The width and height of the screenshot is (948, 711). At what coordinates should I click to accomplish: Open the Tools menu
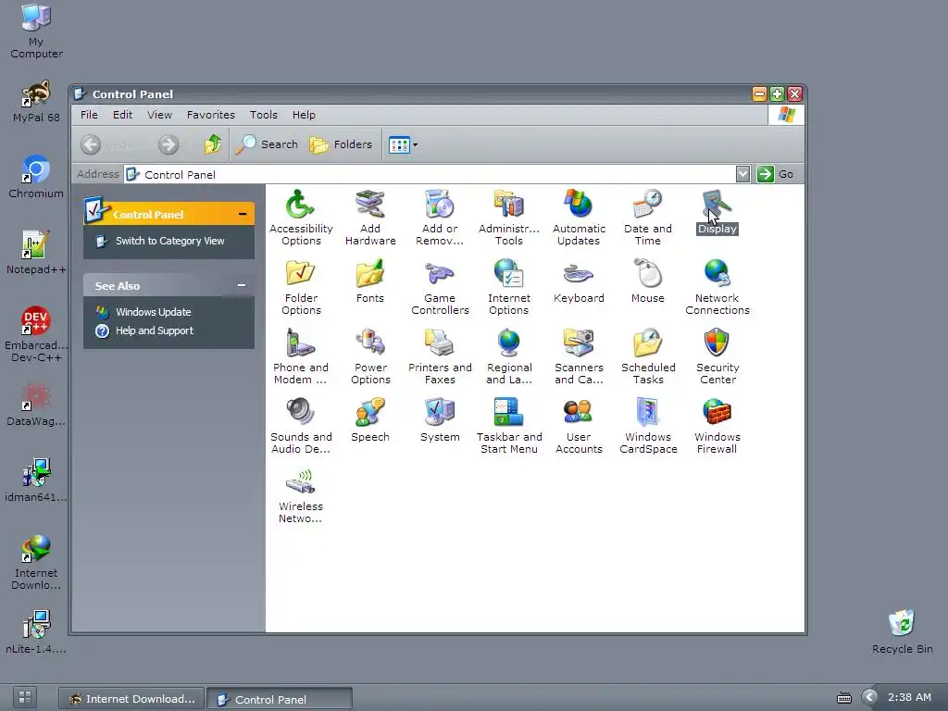[x=264, y=114]
